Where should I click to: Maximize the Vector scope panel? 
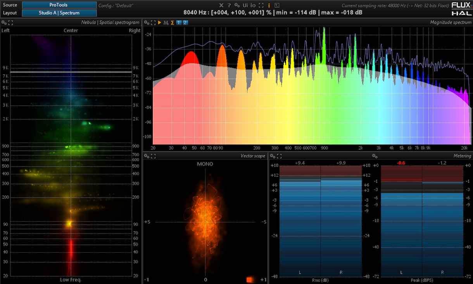153,156
